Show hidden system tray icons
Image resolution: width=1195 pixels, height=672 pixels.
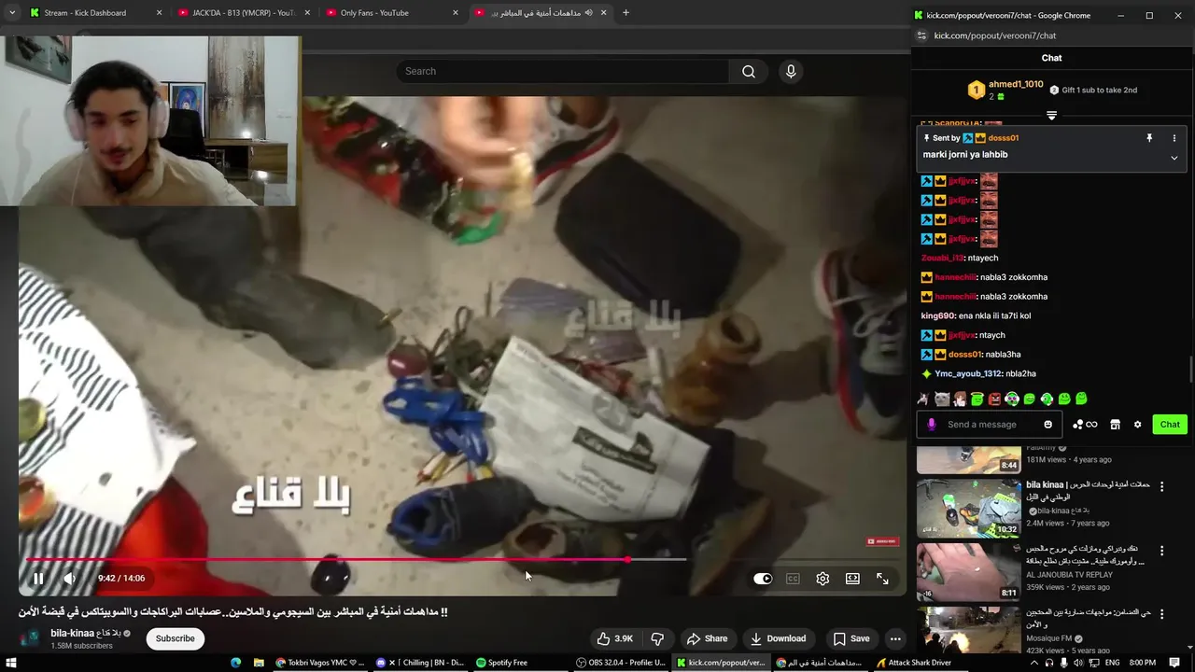1034,663
